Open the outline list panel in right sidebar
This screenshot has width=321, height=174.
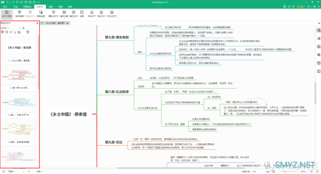point(319,39)
